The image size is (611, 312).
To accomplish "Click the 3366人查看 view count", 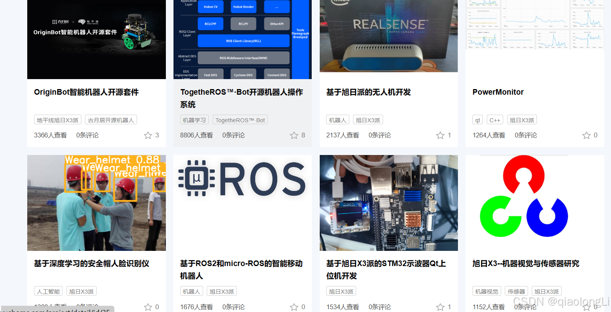I will click(50, 135).
